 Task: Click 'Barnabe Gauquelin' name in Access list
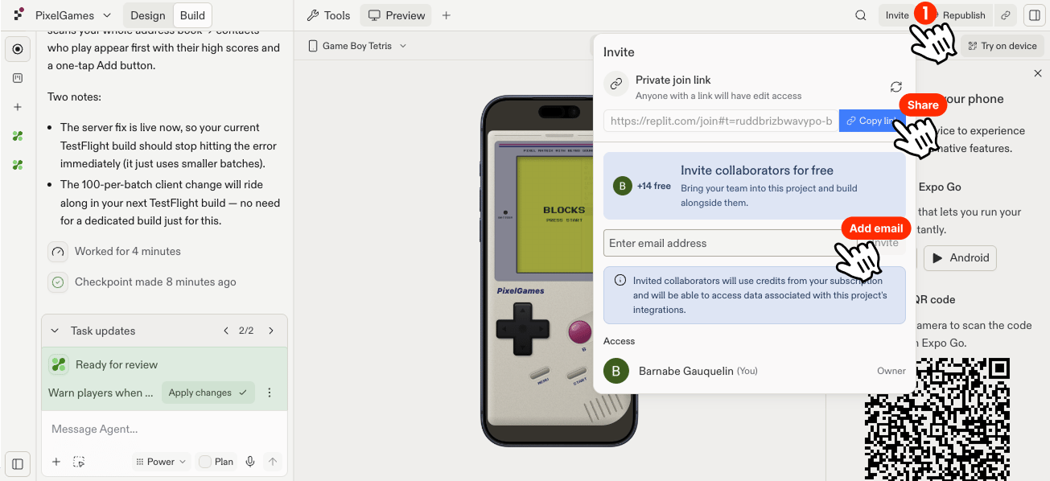click(x=686, y=371)
